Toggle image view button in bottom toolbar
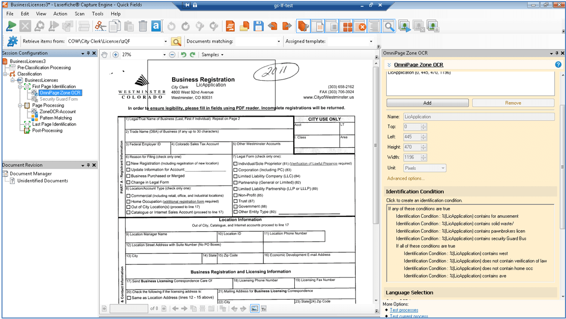This screenshot has width=566, height=319. point(255,308)
